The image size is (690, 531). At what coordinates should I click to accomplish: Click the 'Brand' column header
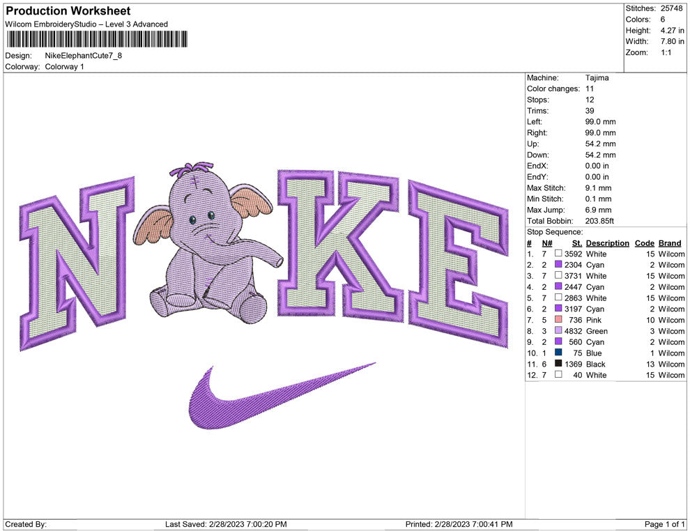pos(669,243)
